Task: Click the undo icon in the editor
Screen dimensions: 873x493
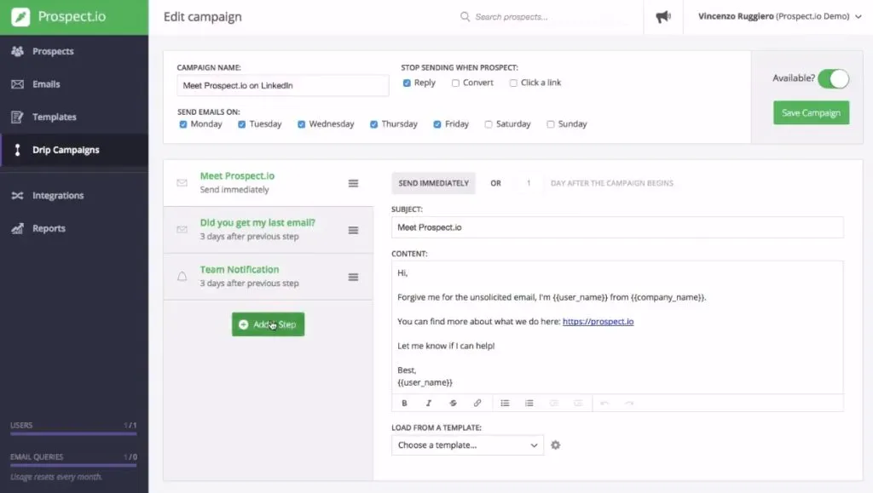Action: point(604,403)
